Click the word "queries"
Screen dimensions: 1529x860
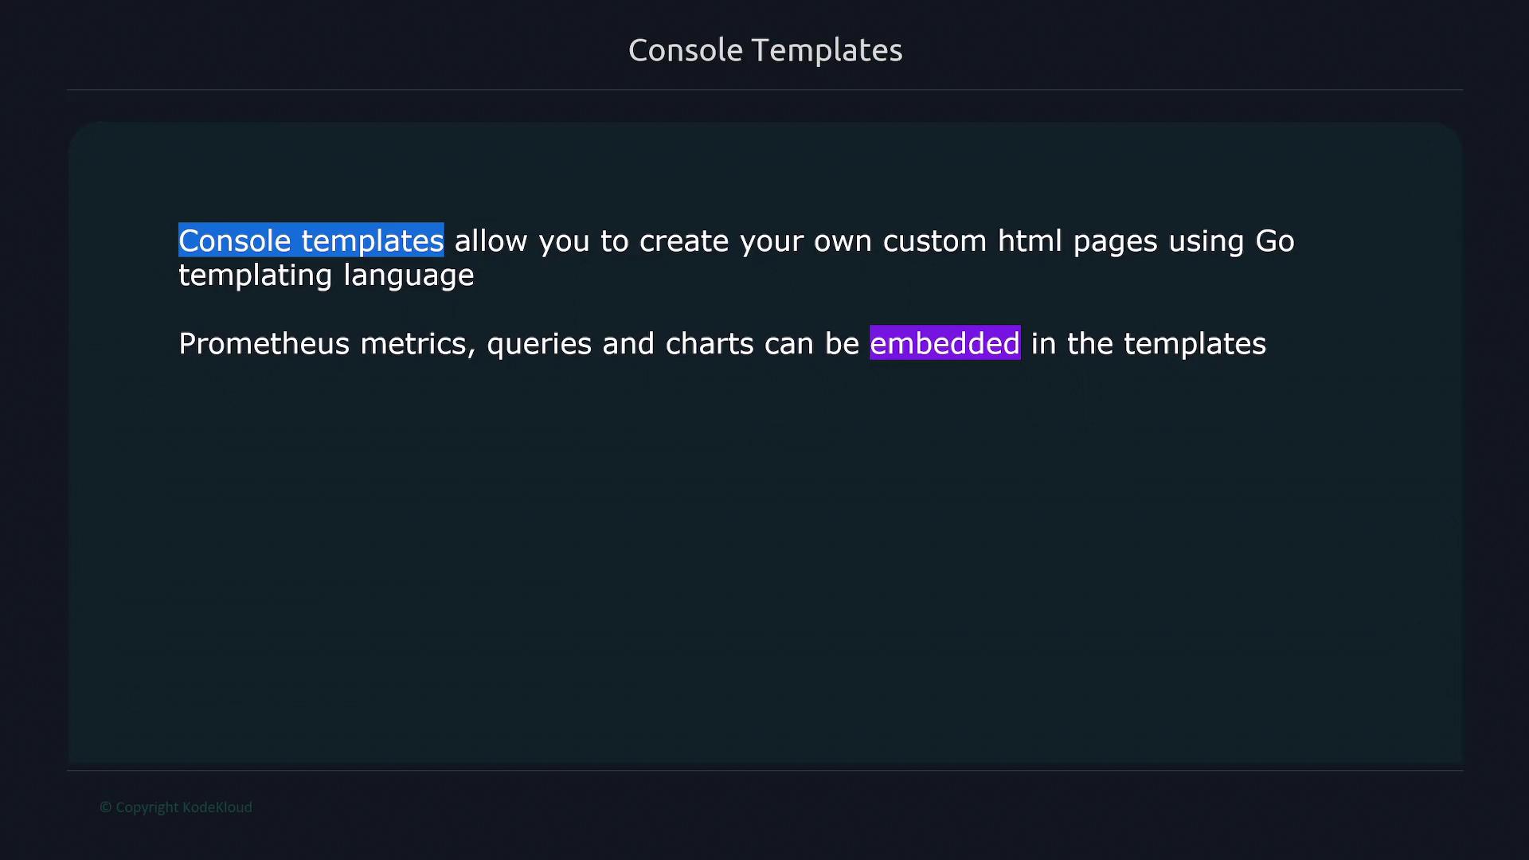coord(539,344)
